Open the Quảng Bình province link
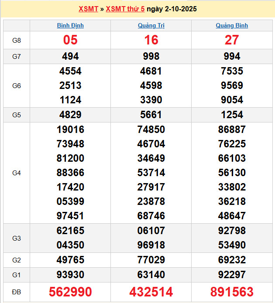This screenshot has width=275, height=303. pos(232,25)
